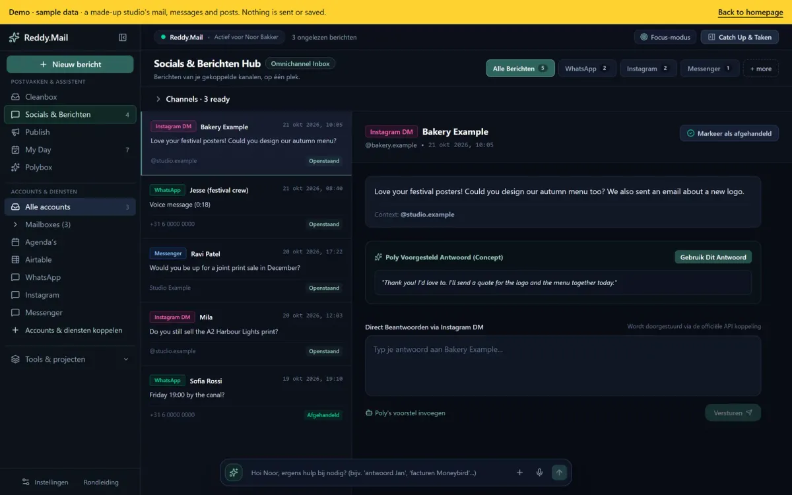Click the Omnichannel Inbox badge
The width and height of the screenshot is (792, 495).
point(300,64)
